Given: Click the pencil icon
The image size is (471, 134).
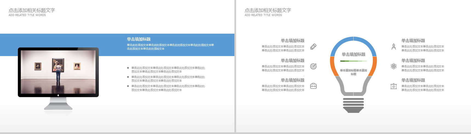Looking at the screenshot, I should (313, 47).
